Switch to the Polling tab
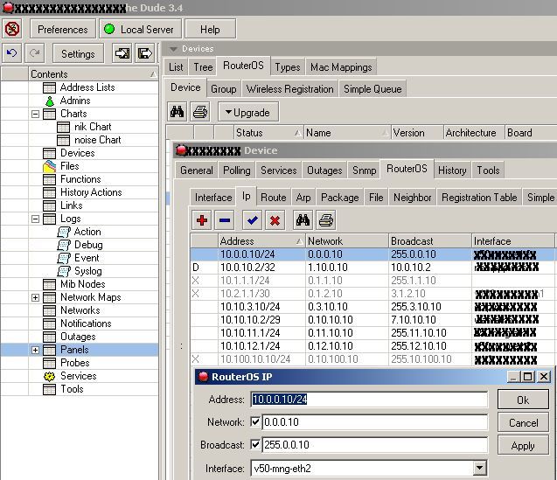Viewport: 557px width, 480px height. tap(237, 170)
